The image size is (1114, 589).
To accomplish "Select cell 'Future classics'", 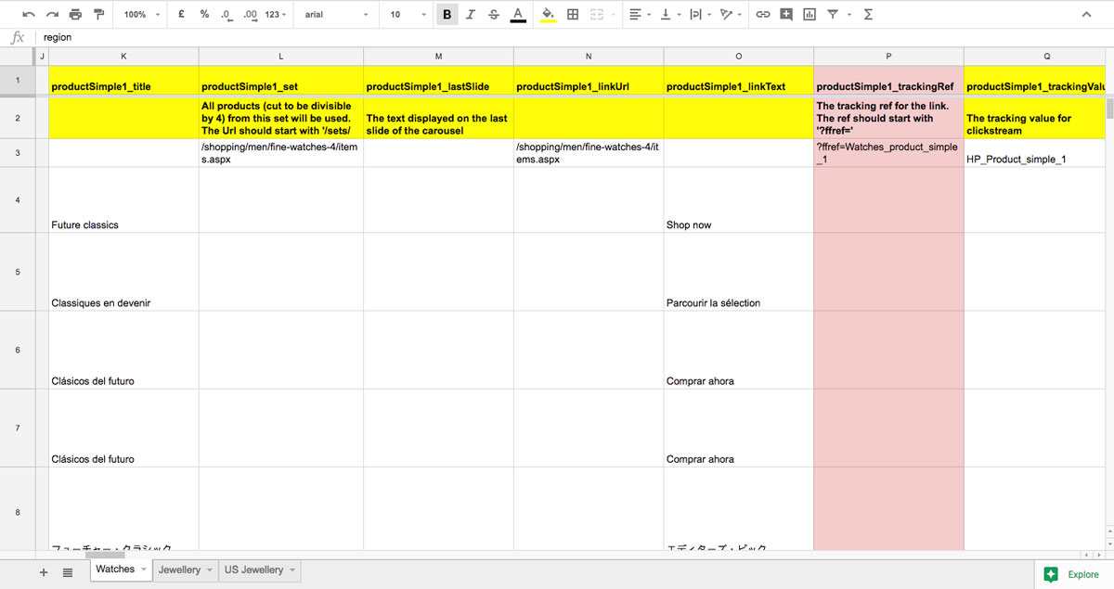I will pyautogui.click(x=123, y=200).
